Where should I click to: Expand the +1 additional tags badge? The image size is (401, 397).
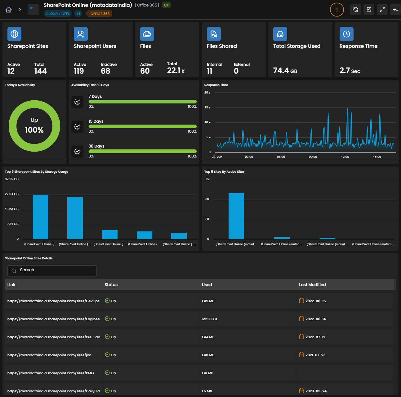[x=78, y=14]
